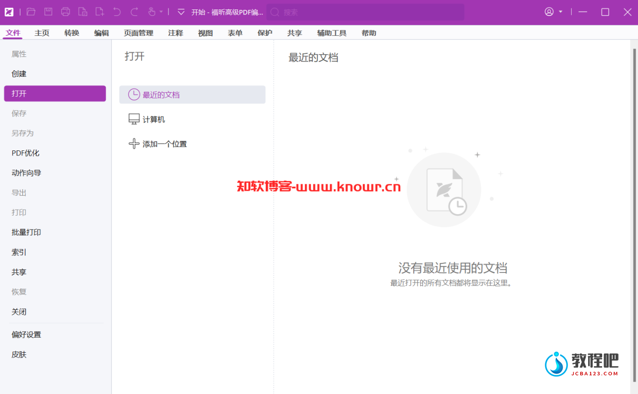The height and width of the screenshot is (394, 638).
Task: Click the user account icon
Action: [x=549, y=12]
